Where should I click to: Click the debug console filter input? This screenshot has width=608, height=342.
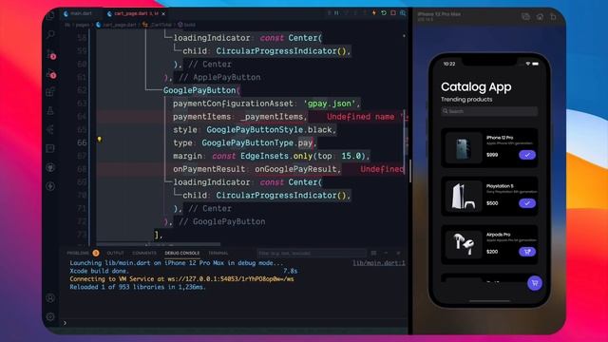click(x=312, y=254)
